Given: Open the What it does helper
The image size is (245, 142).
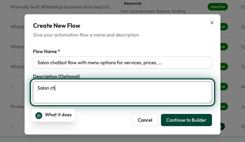Looking at the screenshot, I should (x=54, y=115).
